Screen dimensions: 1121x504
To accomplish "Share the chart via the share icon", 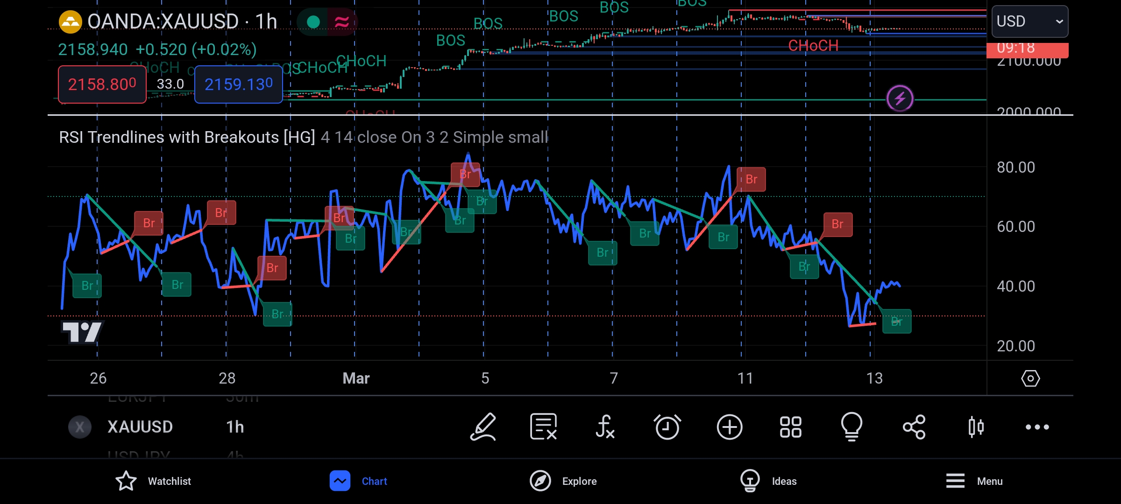I will click(914, 427).
